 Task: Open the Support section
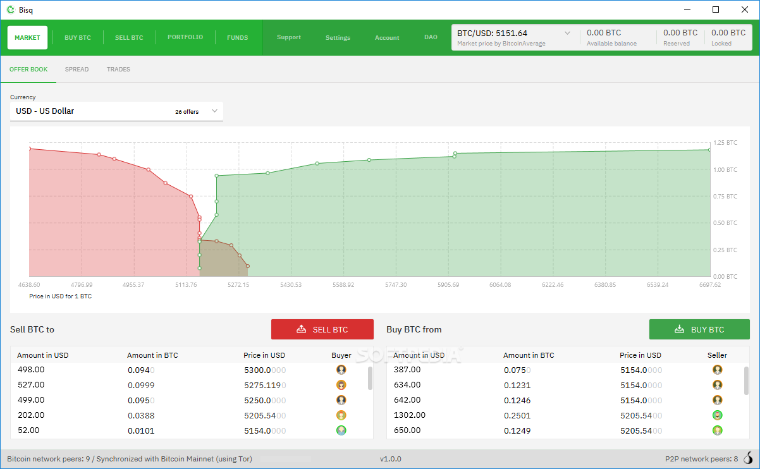pos(289,37)
